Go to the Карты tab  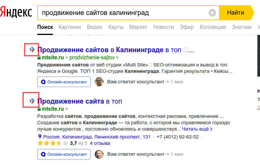click(116, 27)
